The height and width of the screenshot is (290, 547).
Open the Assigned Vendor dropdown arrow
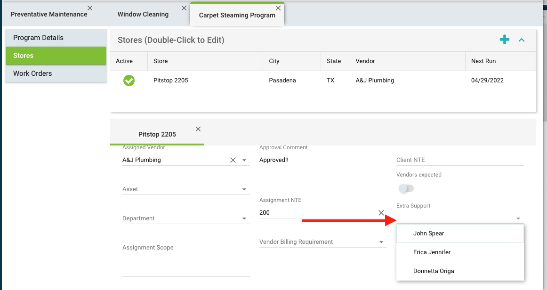coord(244,160)
